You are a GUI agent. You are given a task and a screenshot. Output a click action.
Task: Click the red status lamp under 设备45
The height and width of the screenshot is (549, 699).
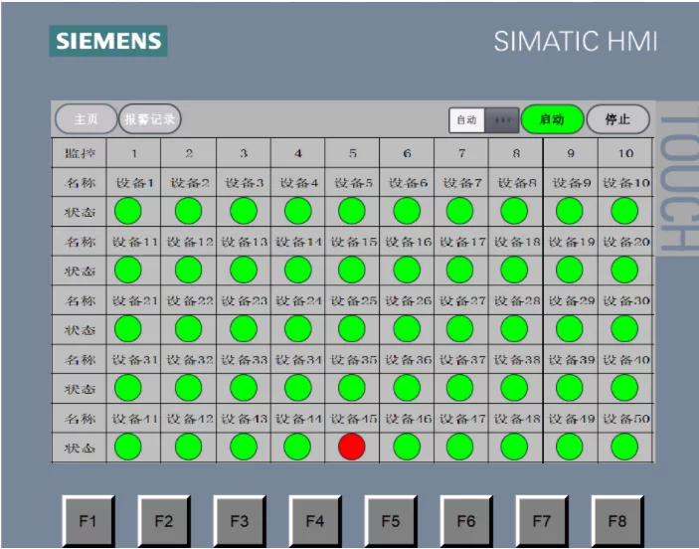pos(352,447)
